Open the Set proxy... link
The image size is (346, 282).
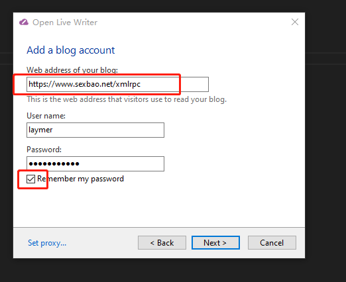pos(47,243)
